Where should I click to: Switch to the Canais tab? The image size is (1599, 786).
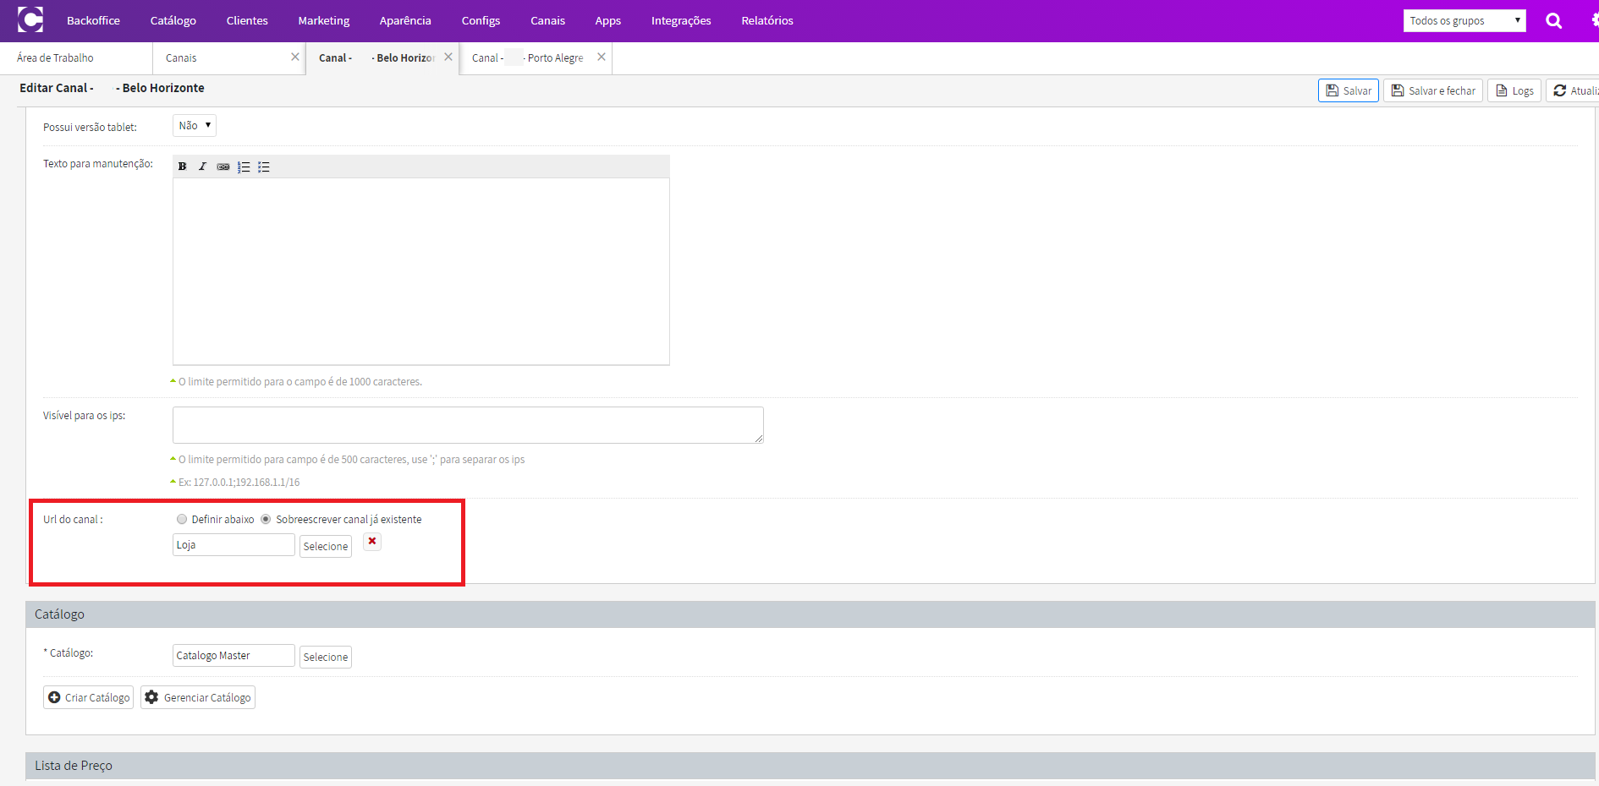[228, 58]
